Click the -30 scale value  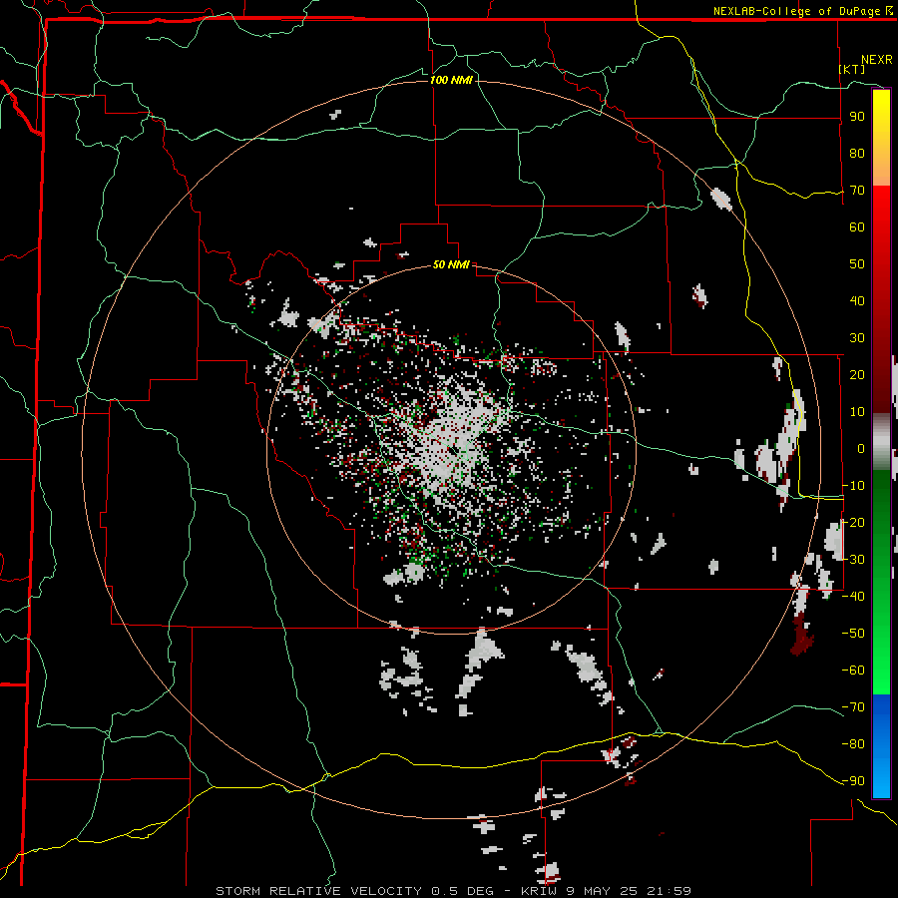pos(853,560)
